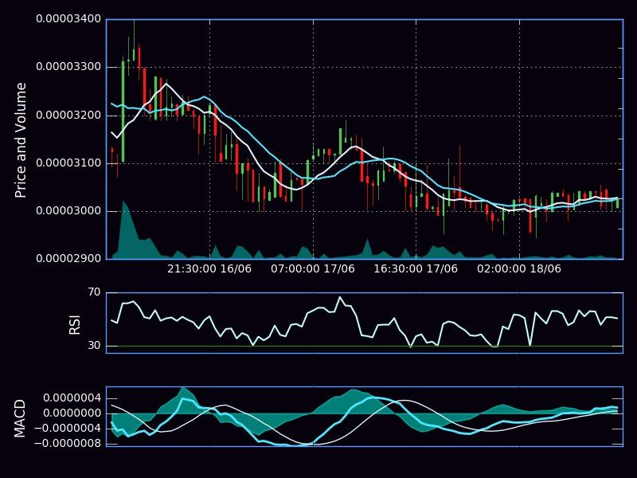Image resolution: width=637 pixels, height=478 pixels.
Task: Click the MACD −0.0000008 axis label
Action: click(68, 443)
